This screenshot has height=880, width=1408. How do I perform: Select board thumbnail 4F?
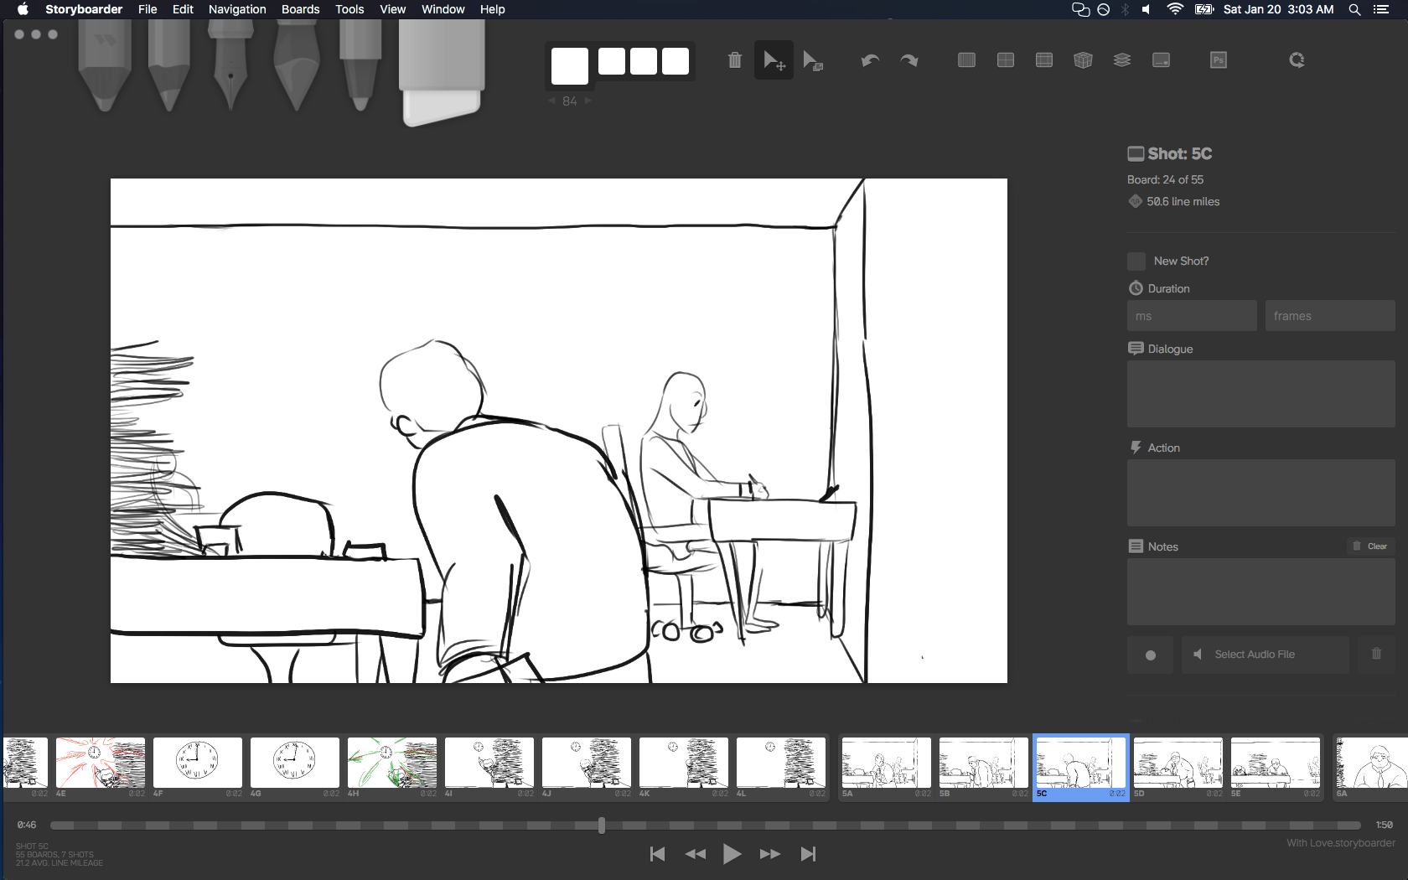click(x=198, y=763)
